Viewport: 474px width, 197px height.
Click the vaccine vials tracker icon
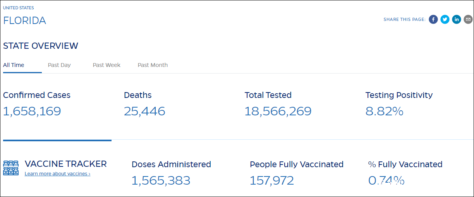pos(11,168)
